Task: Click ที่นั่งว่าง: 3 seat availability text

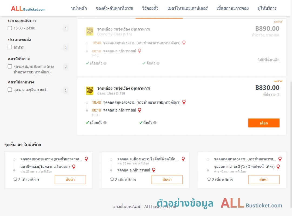Action: 271,94
